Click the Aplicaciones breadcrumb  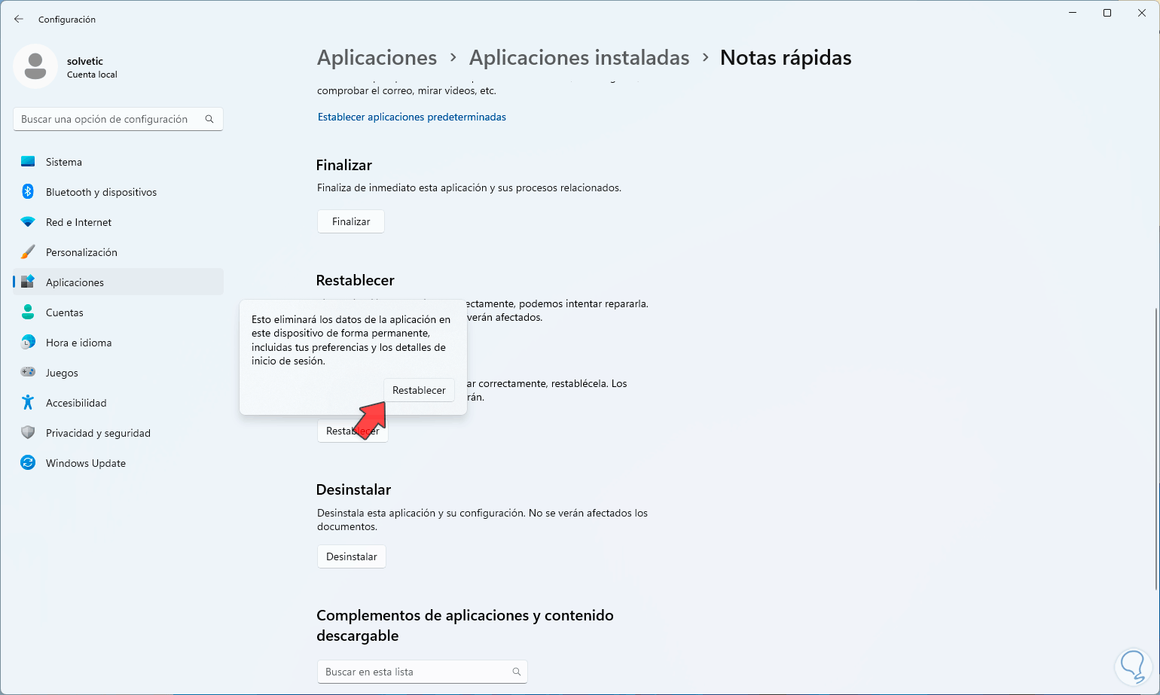point(377,58)
